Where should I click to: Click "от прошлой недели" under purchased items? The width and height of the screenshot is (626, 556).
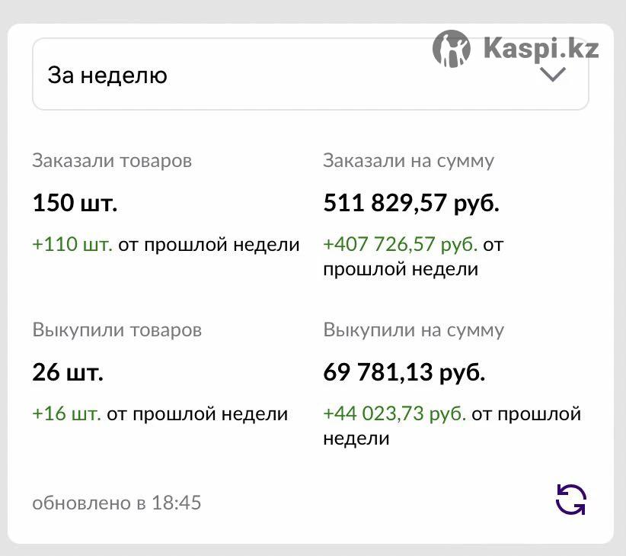[x=197, y=414]
